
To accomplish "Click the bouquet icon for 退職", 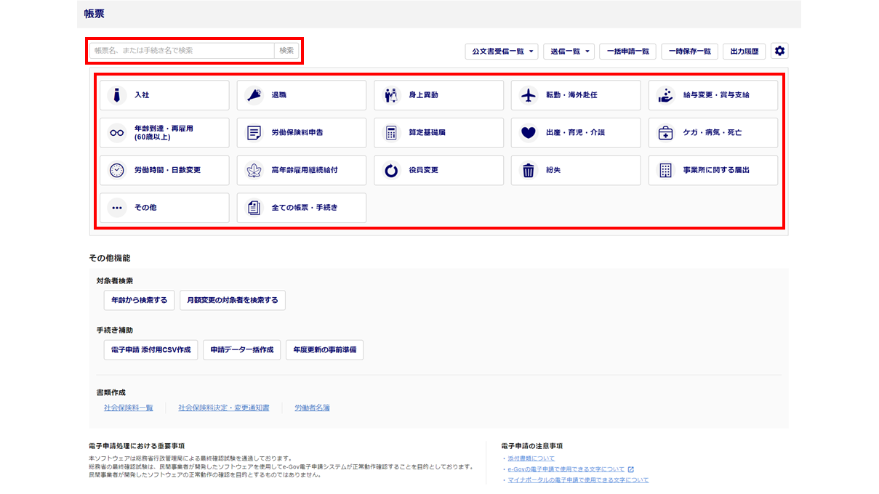I will point(254,95).
